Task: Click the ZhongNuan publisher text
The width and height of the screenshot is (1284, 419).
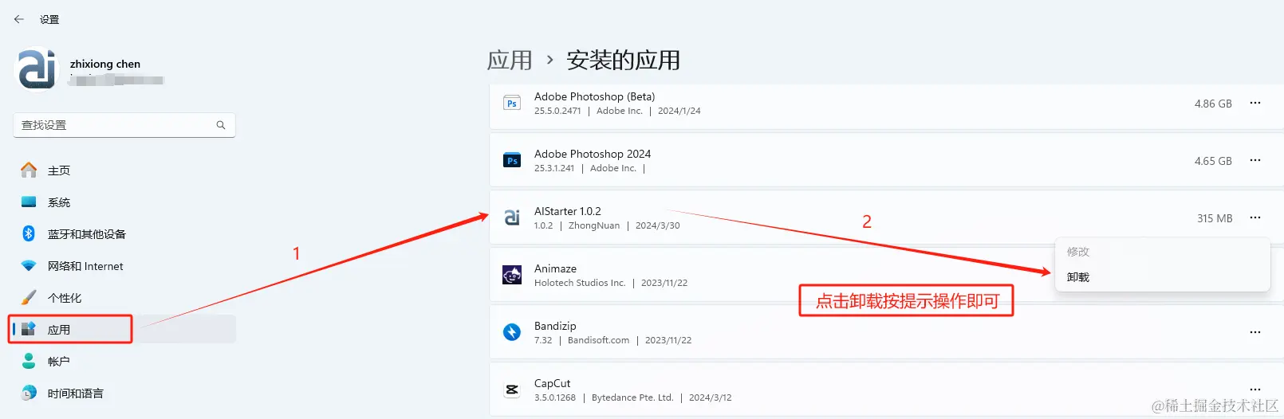Action: coord(594,225)
